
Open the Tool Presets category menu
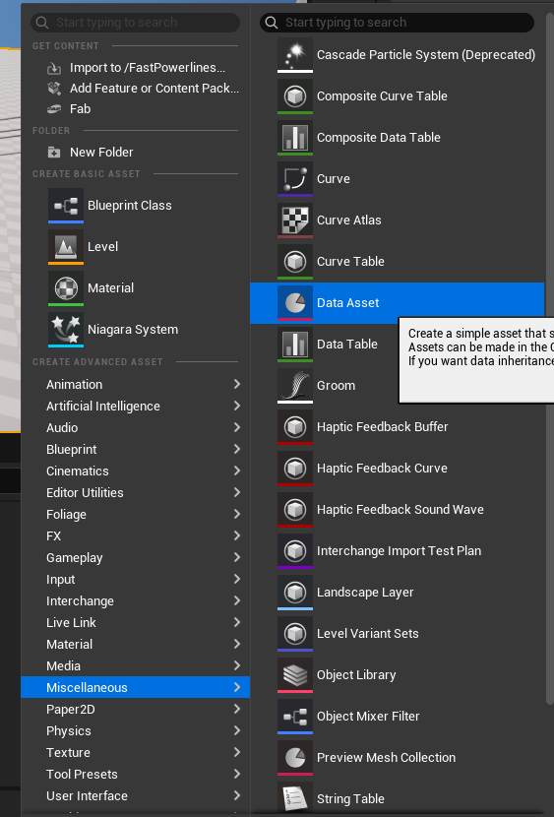(136, 775)
